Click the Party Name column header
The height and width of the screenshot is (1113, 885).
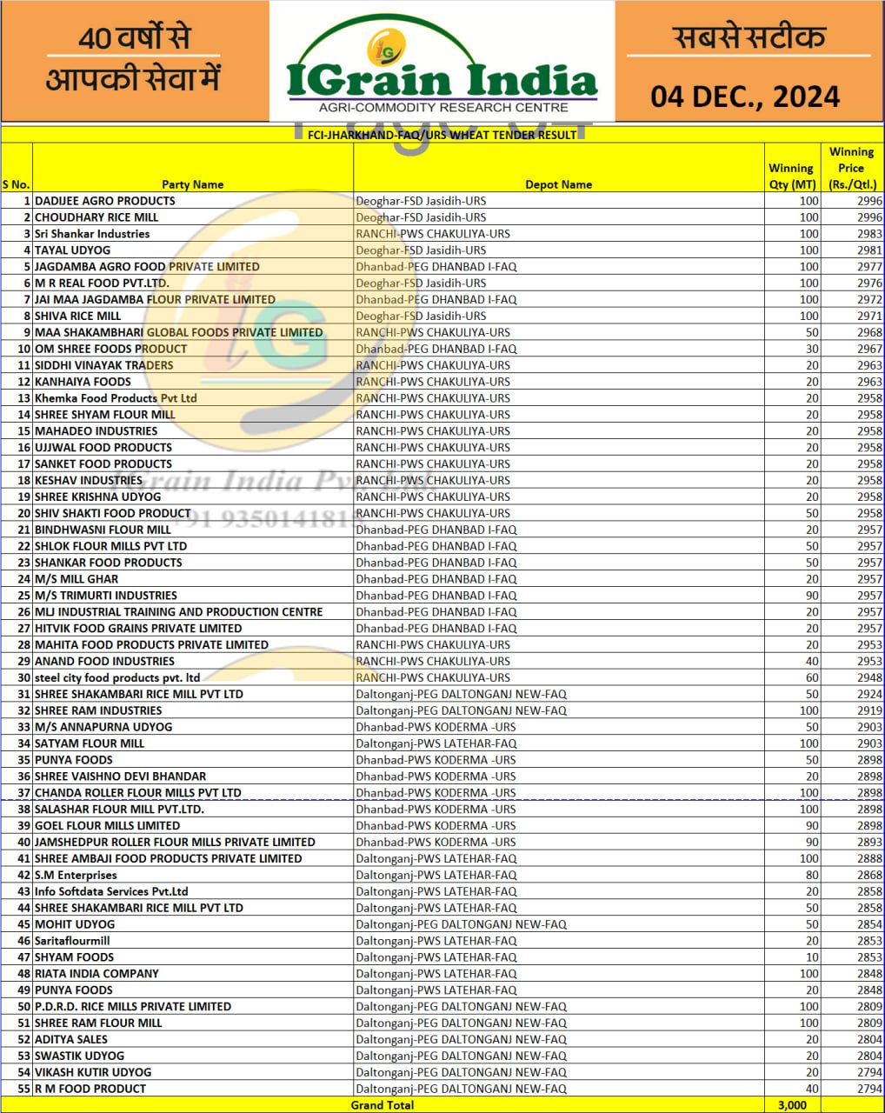click(x=192, y=184)
